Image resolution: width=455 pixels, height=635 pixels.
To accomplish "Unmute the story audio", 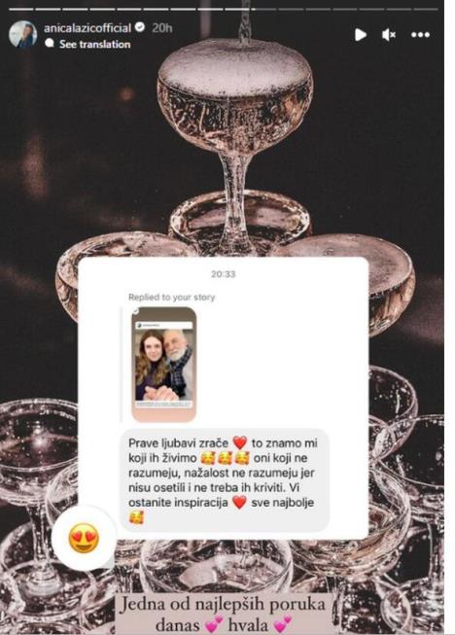I will coord(389,35).
